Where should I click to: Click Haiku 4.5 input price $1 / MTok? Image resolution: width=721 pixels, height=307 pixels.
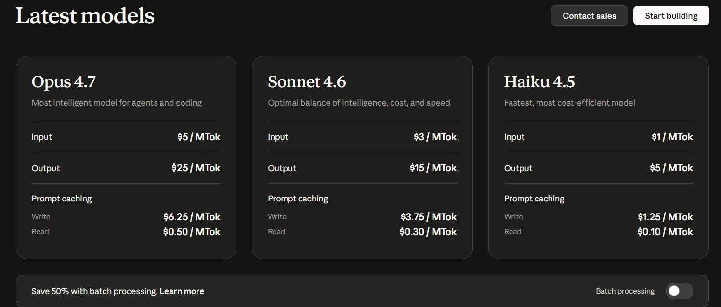[x=672, y=137]
